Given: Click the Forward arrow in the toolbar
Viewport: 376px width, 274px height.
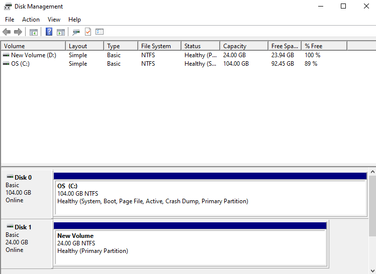Looking at the screenshot, I should (x=18, y=32).
